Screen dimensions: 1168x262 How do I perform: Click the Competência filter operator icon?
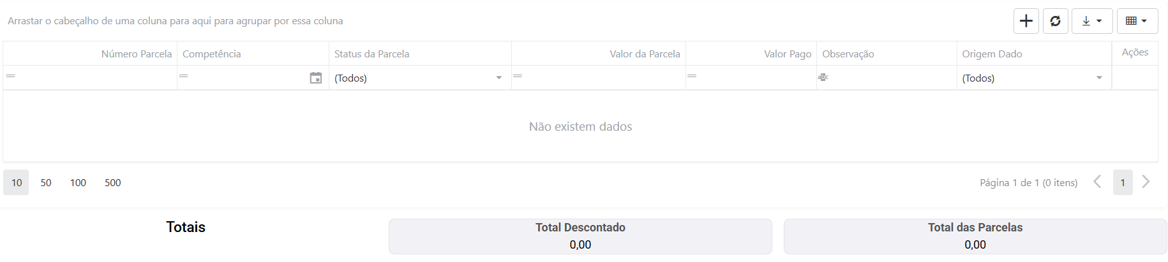(x=184, y=76)
